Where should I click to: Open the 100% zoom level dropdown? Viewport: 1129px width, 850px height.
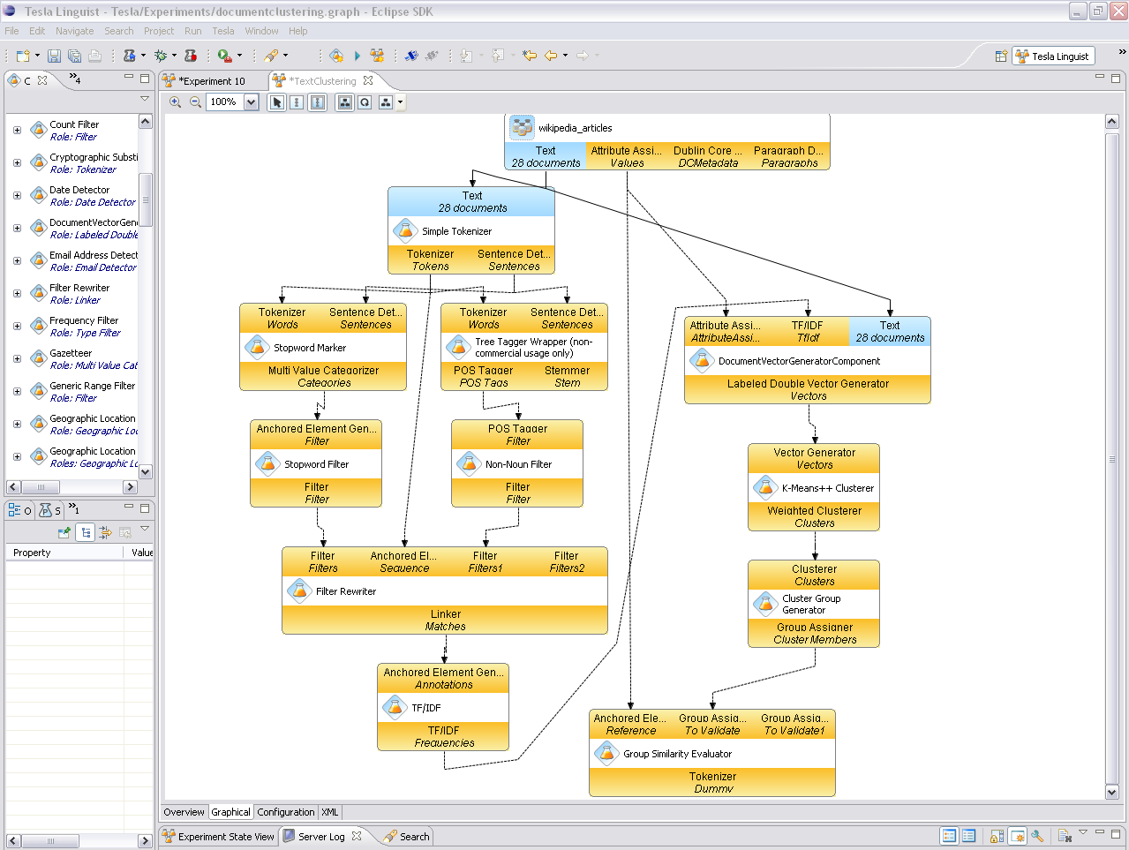(x=251, y=102)
